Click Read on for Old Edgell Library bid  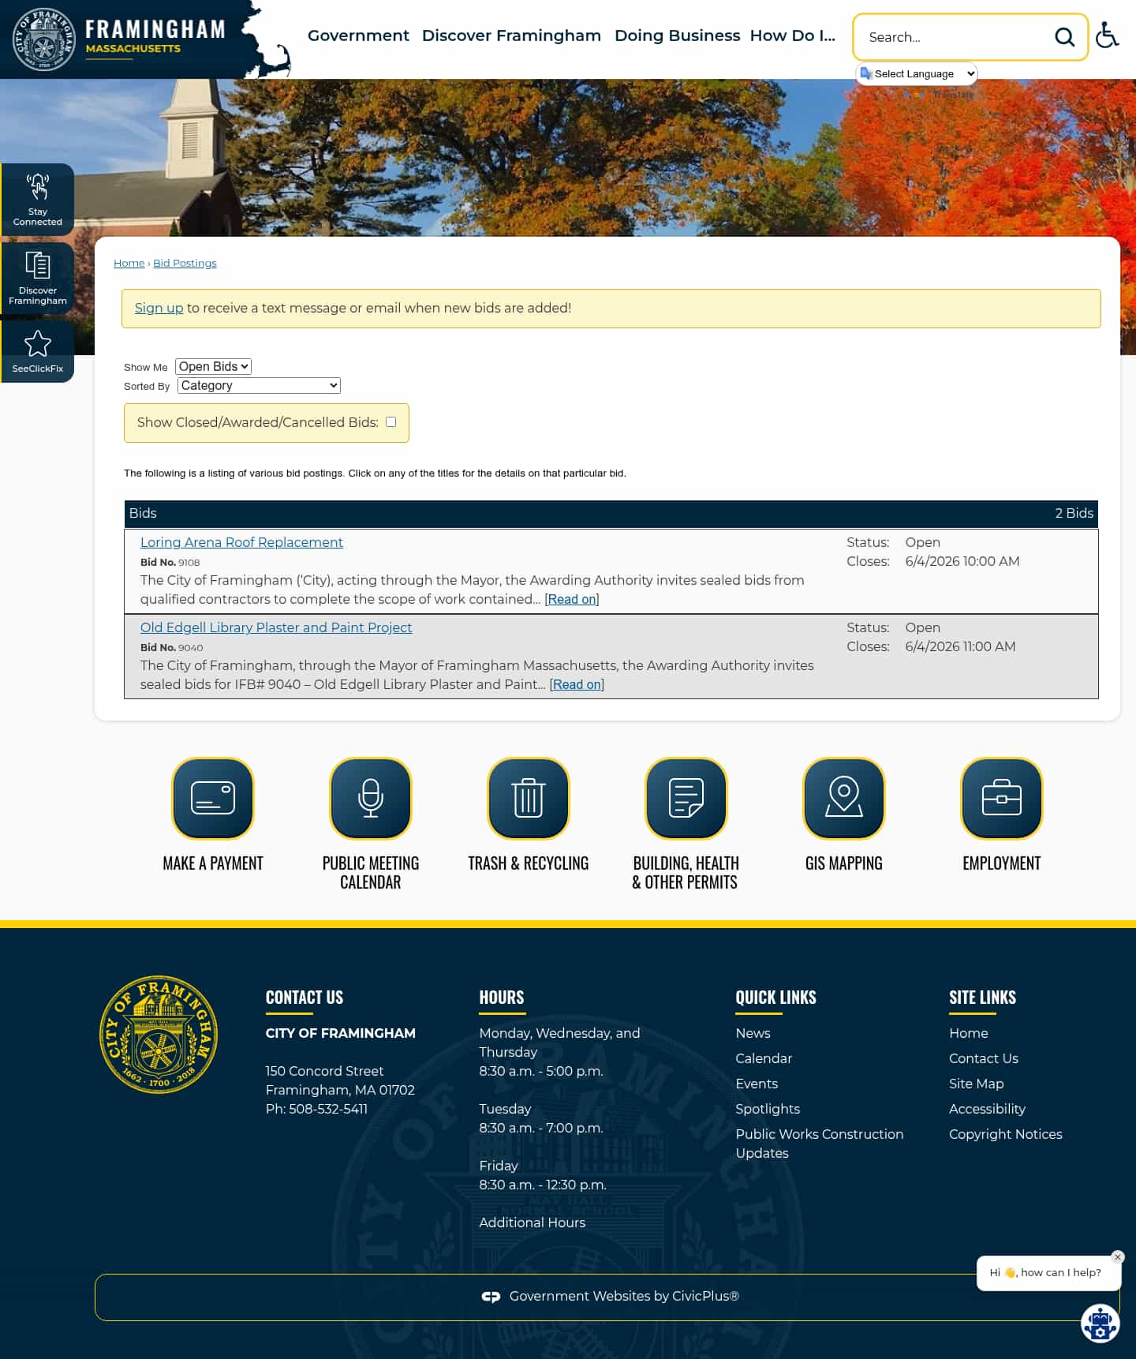tap(577, 684)
